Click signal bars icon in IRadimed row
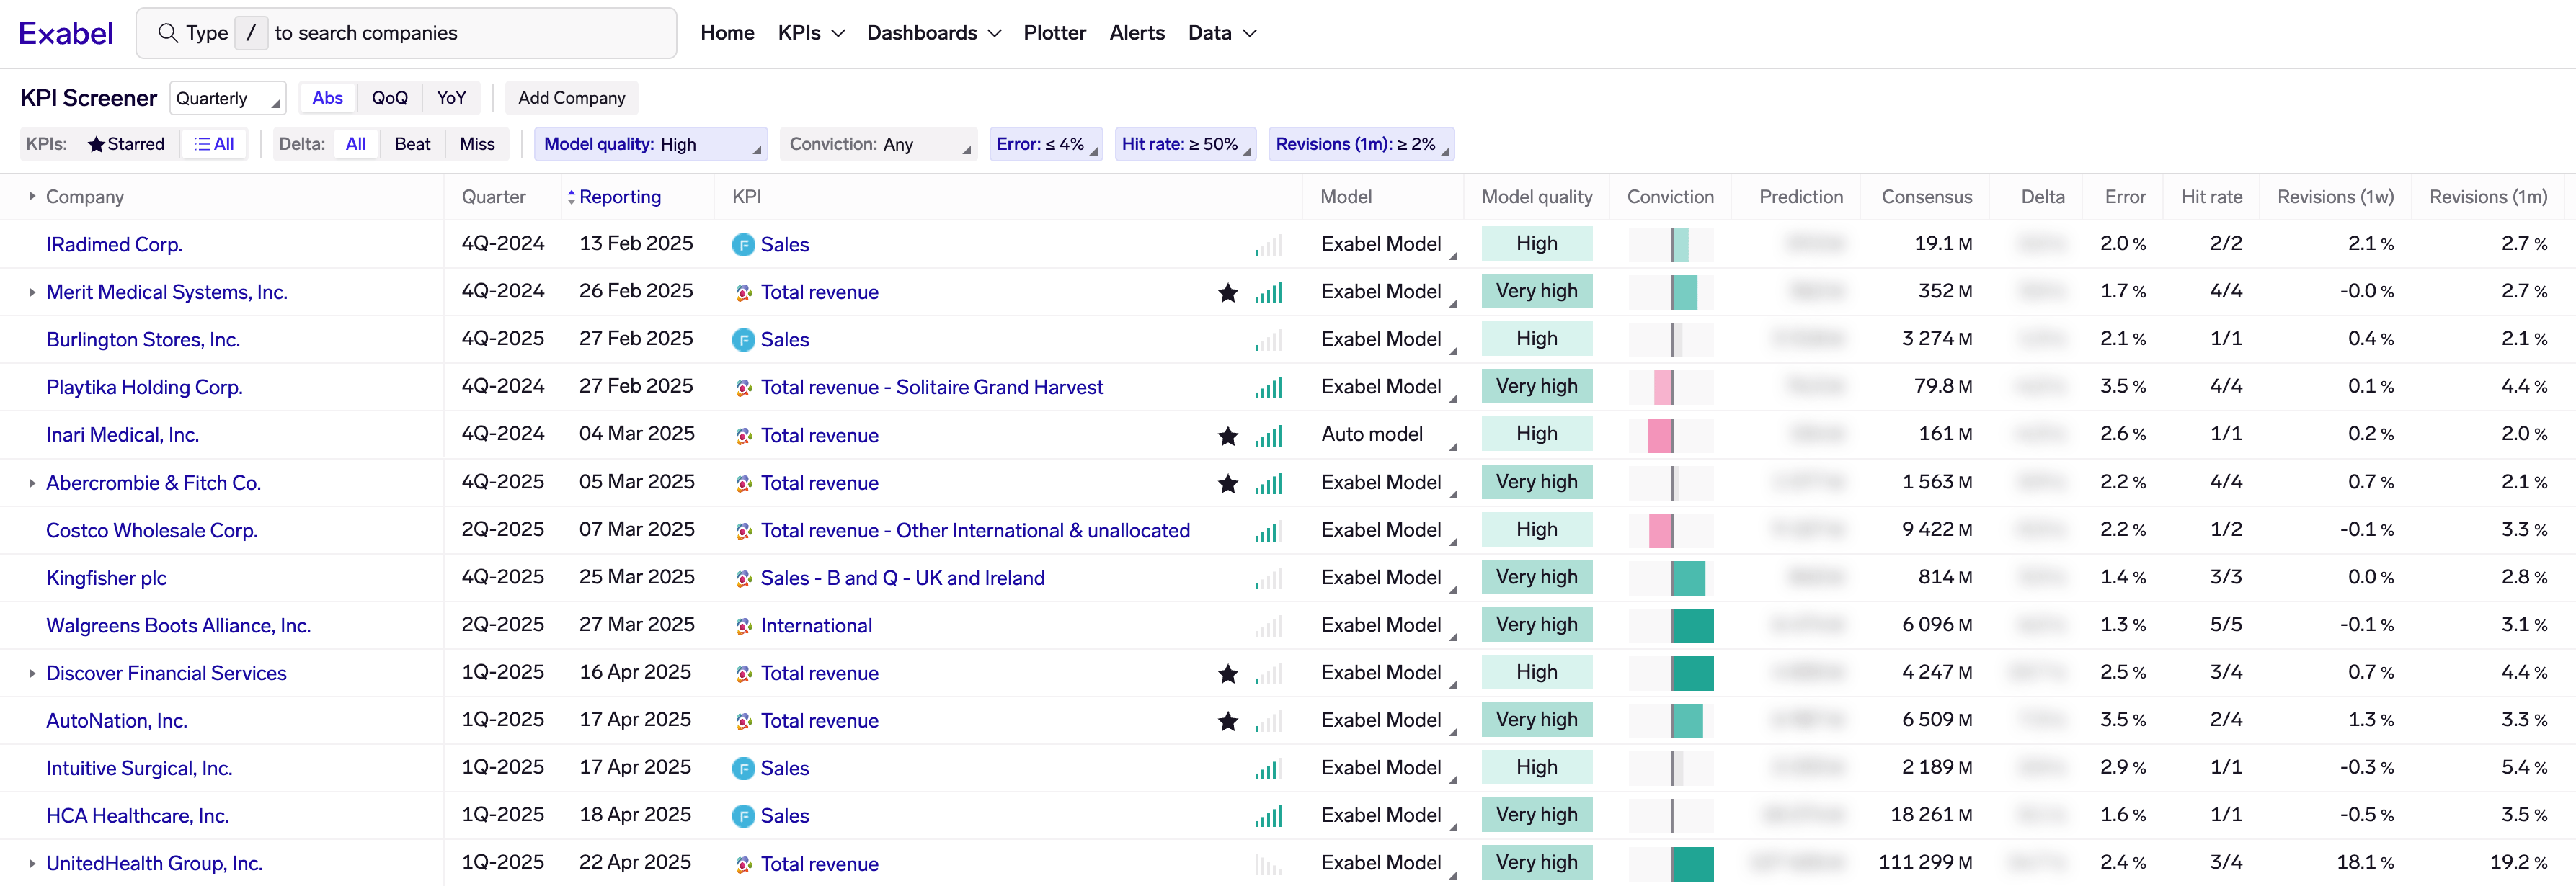Image resolution: width=2576 pixels, height=886 pixels. click(x=1268, y=245)
